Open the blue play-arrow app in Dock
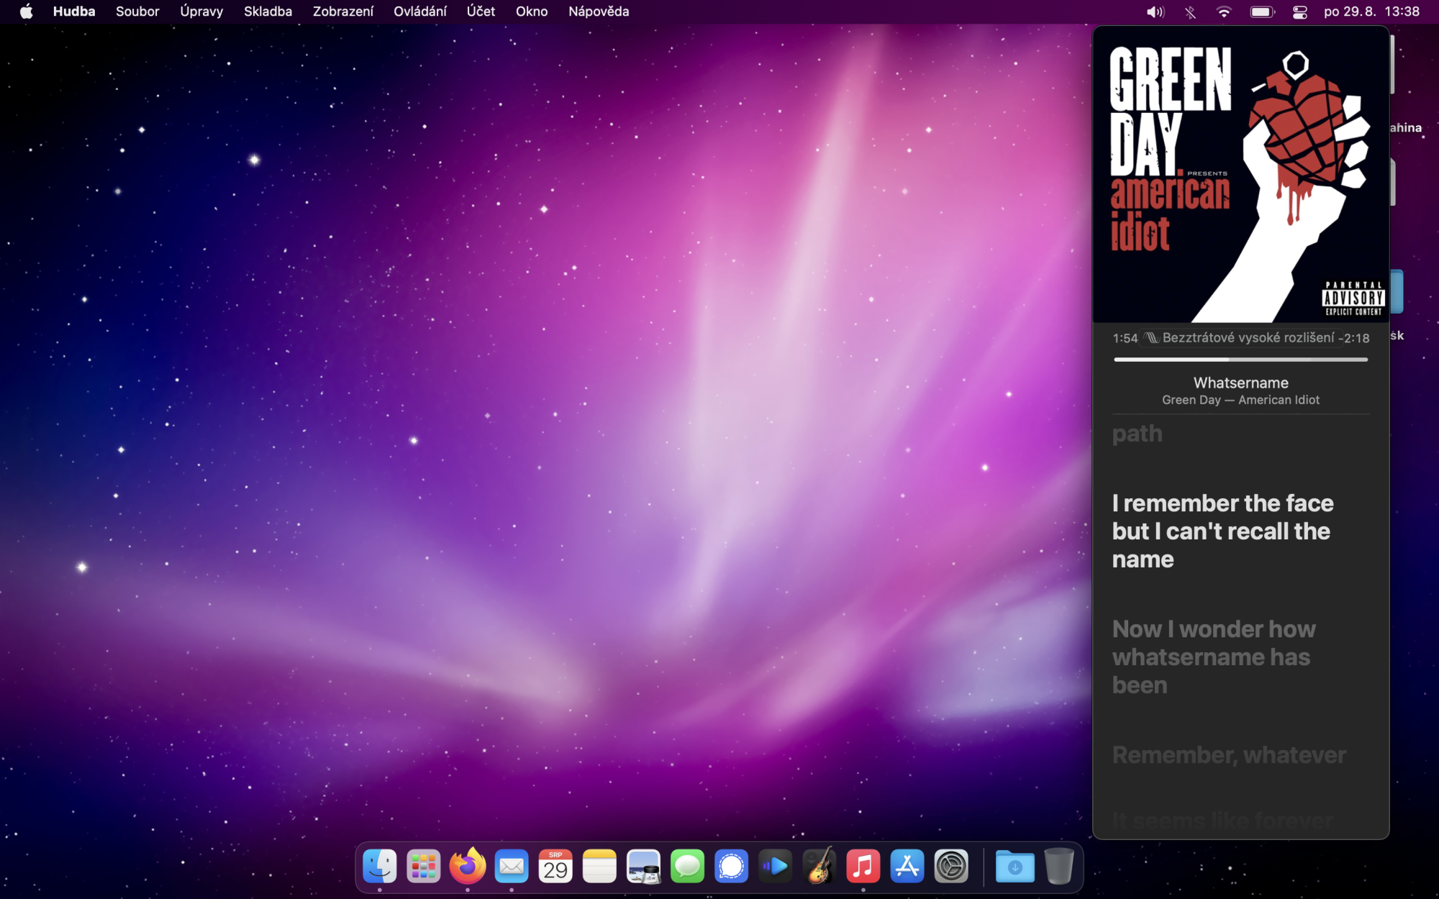Screen dimensions: 1439x899 point(775,866)
